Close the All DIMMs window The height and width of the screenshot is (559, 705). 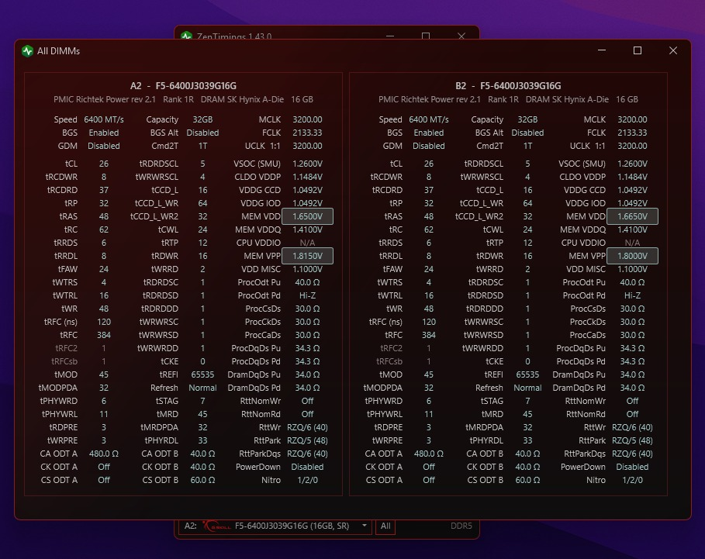[x=672, y=50]
